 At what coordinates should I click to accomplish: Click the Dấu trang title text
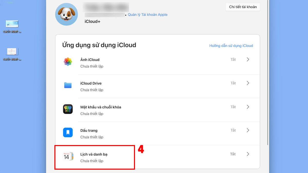89,130
